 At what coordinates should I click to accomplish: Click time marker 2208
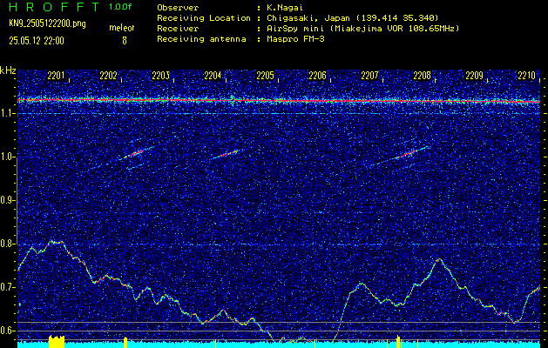pos(423,76)
